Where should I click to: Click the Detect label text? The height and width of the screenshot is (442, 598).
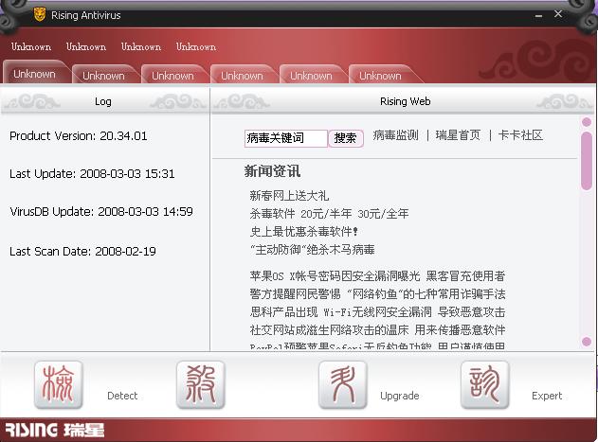coord(122,396)
